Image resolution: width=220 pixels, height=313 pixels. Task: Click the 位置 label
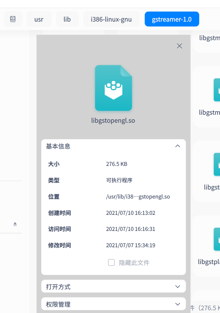coord(54,197)
